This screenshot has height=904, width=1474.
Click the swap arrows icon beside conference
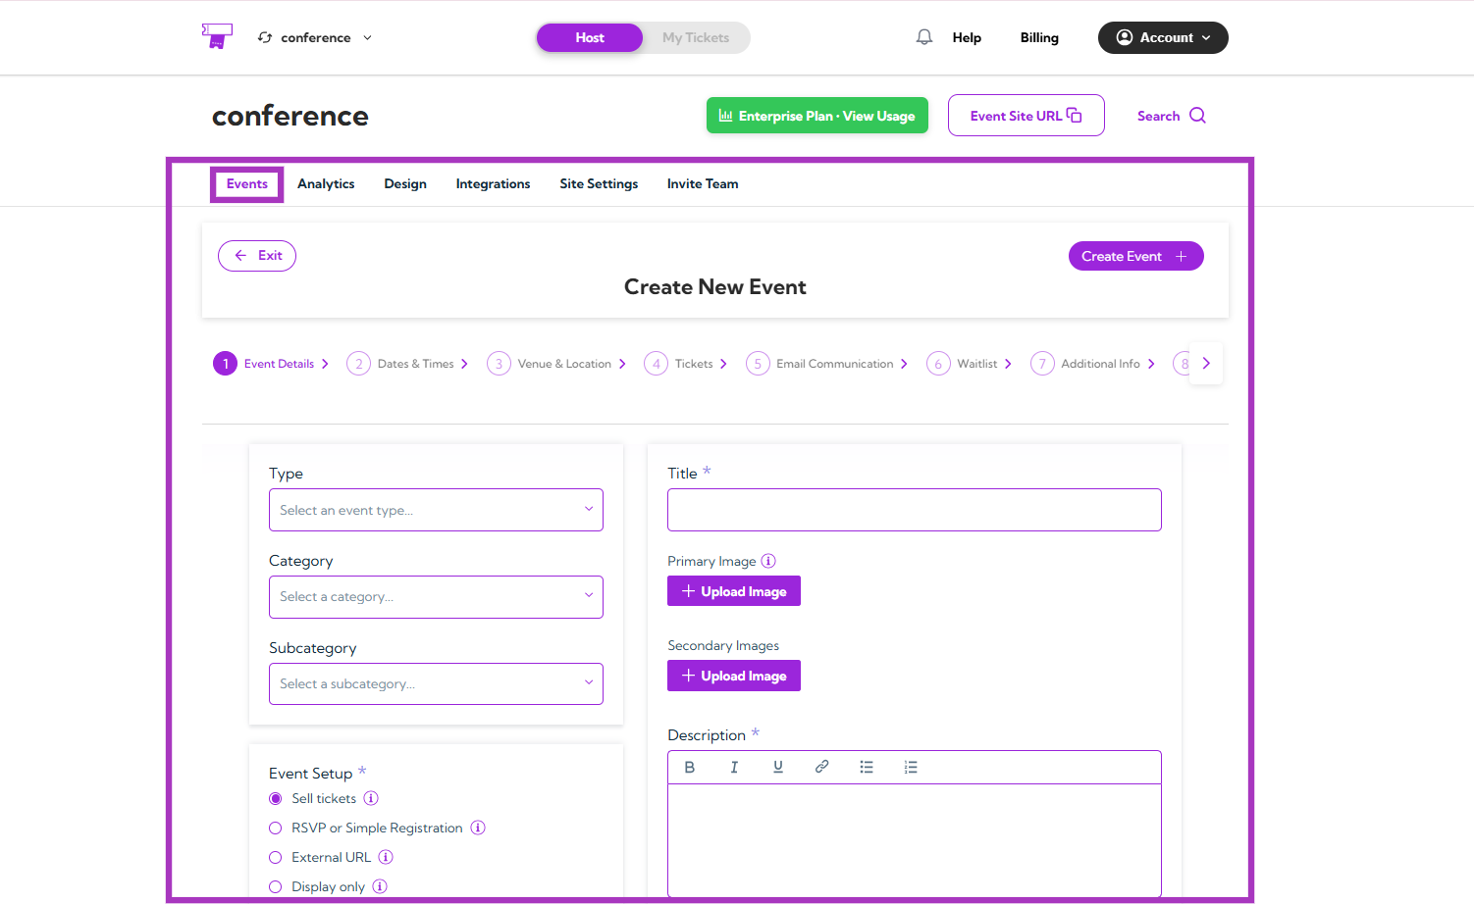click(x=265, y=37)
